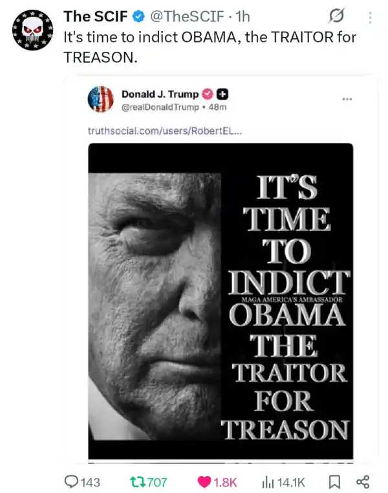Bookmark this post
The width and height of the screenshot is (388, 493).
334,482
